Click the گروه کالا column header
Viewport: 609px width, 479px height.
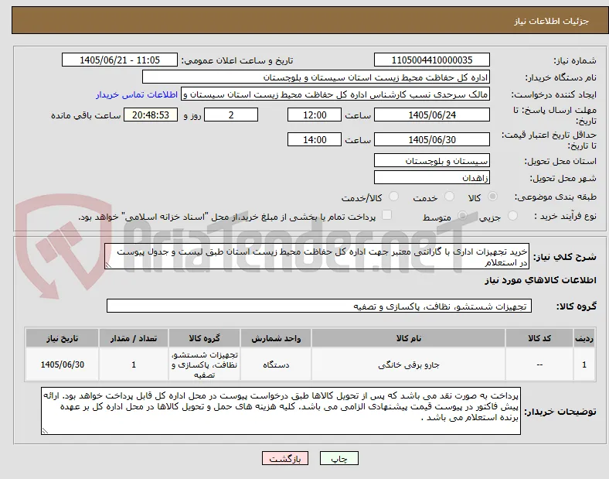tap(204, 338)
